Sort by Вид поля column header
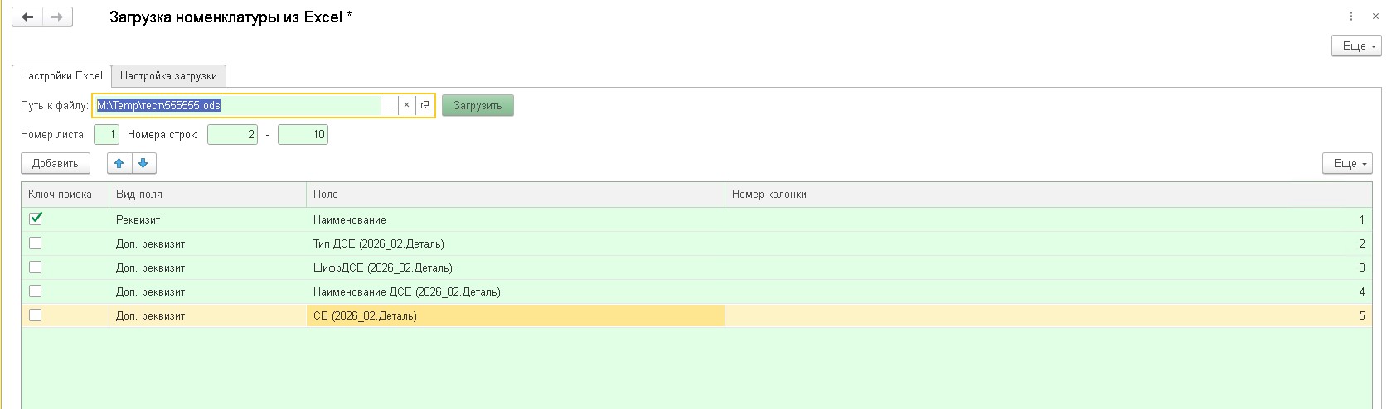Image resolution: width=1387 pixels, height=409 pixels. click(207, 195)
